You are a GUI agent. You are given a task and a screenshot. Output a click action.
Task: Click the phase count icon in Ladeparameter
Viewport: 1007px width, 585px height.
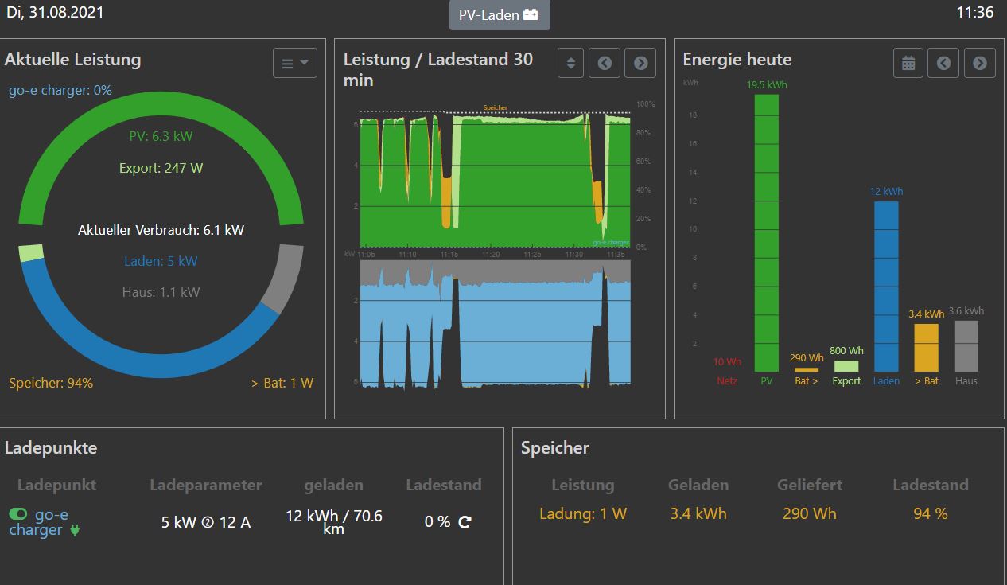click(x=208, y=523)
